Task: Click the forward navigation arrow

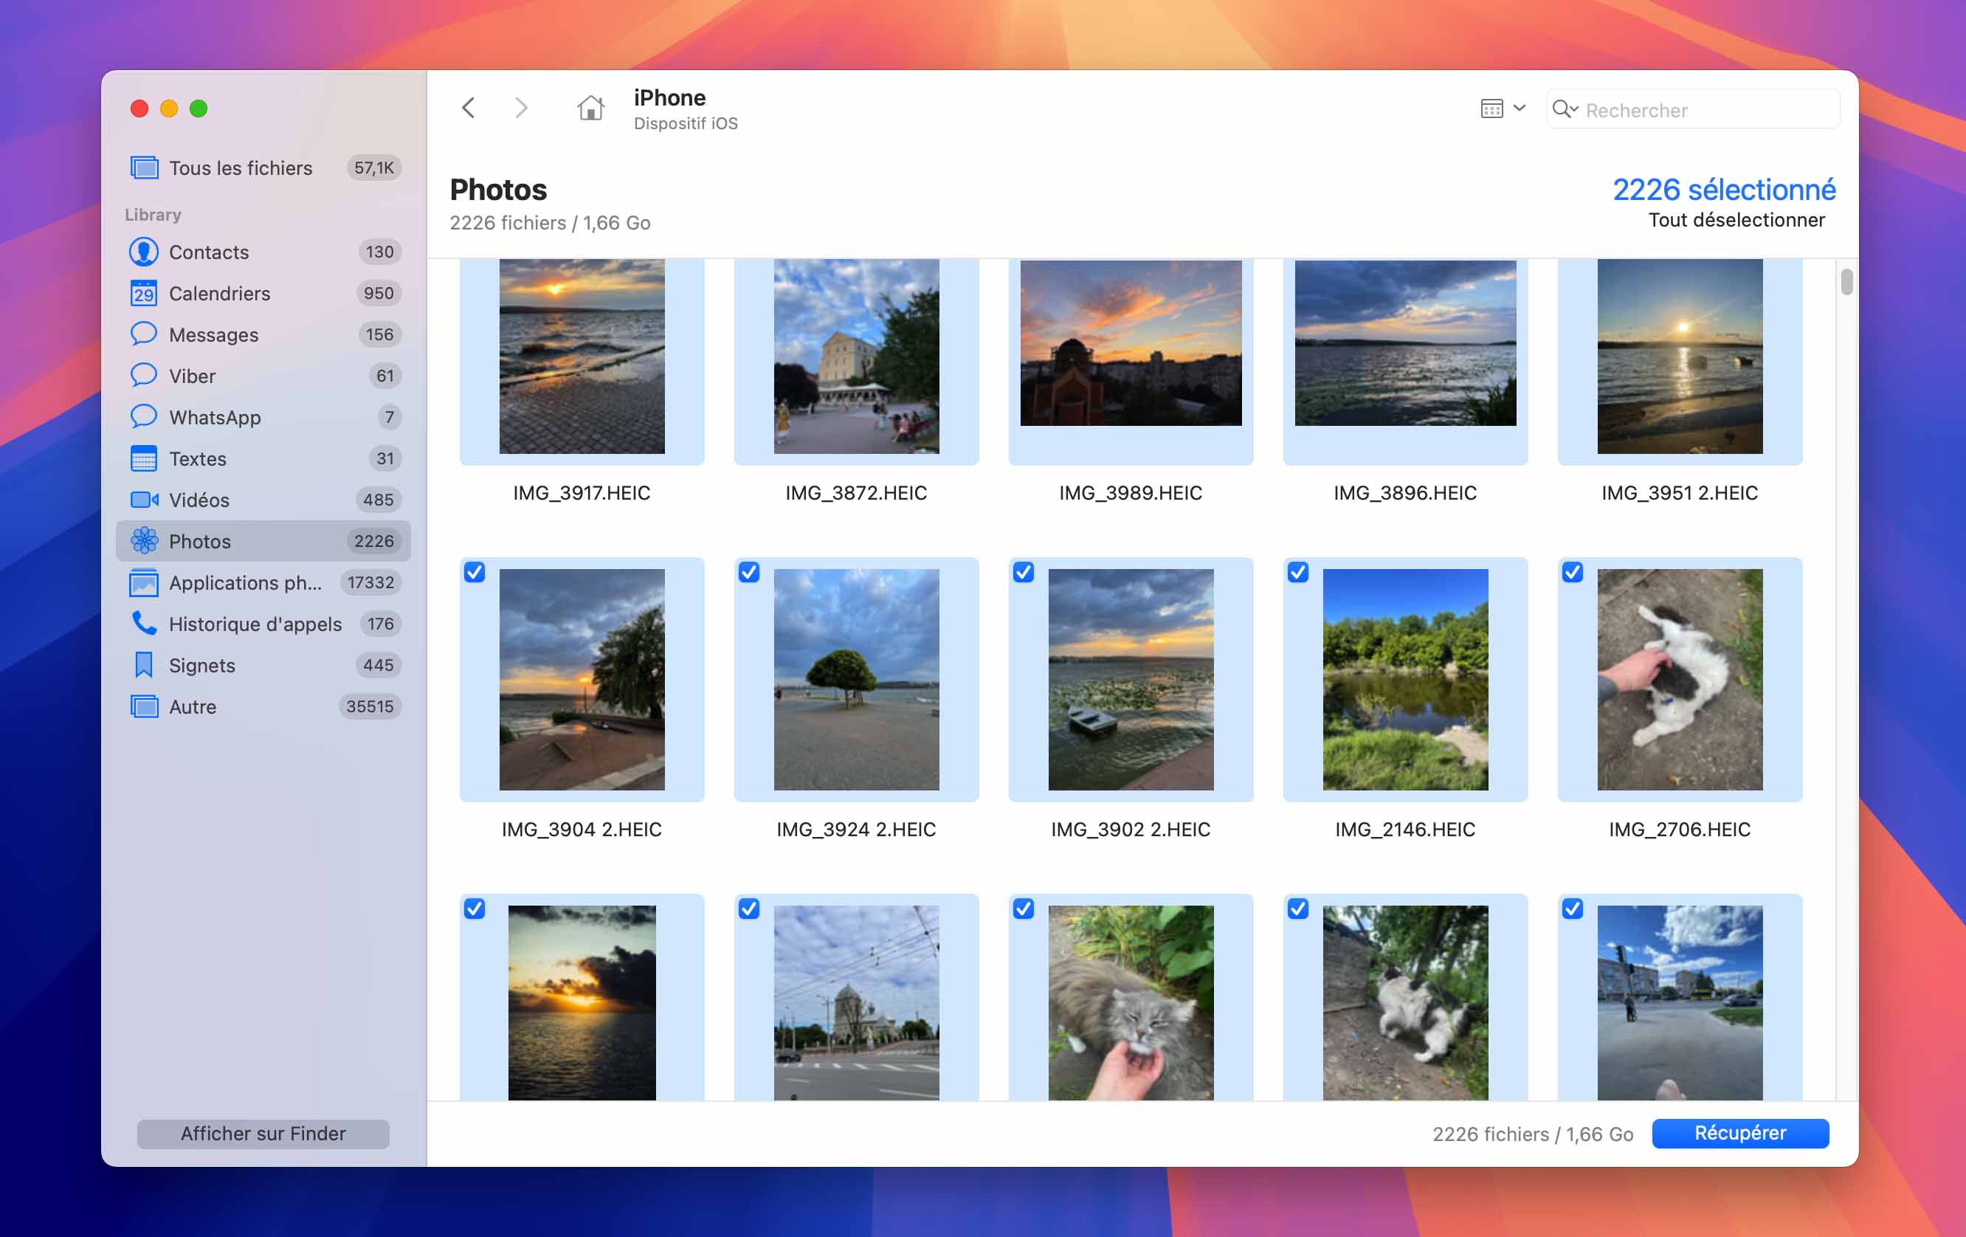Action: click(x=522, y=108)
